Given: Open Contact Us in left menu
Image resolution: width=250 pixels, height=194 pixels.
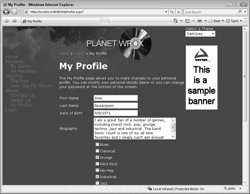Looking at the screenshot, I should click(23, 95).
